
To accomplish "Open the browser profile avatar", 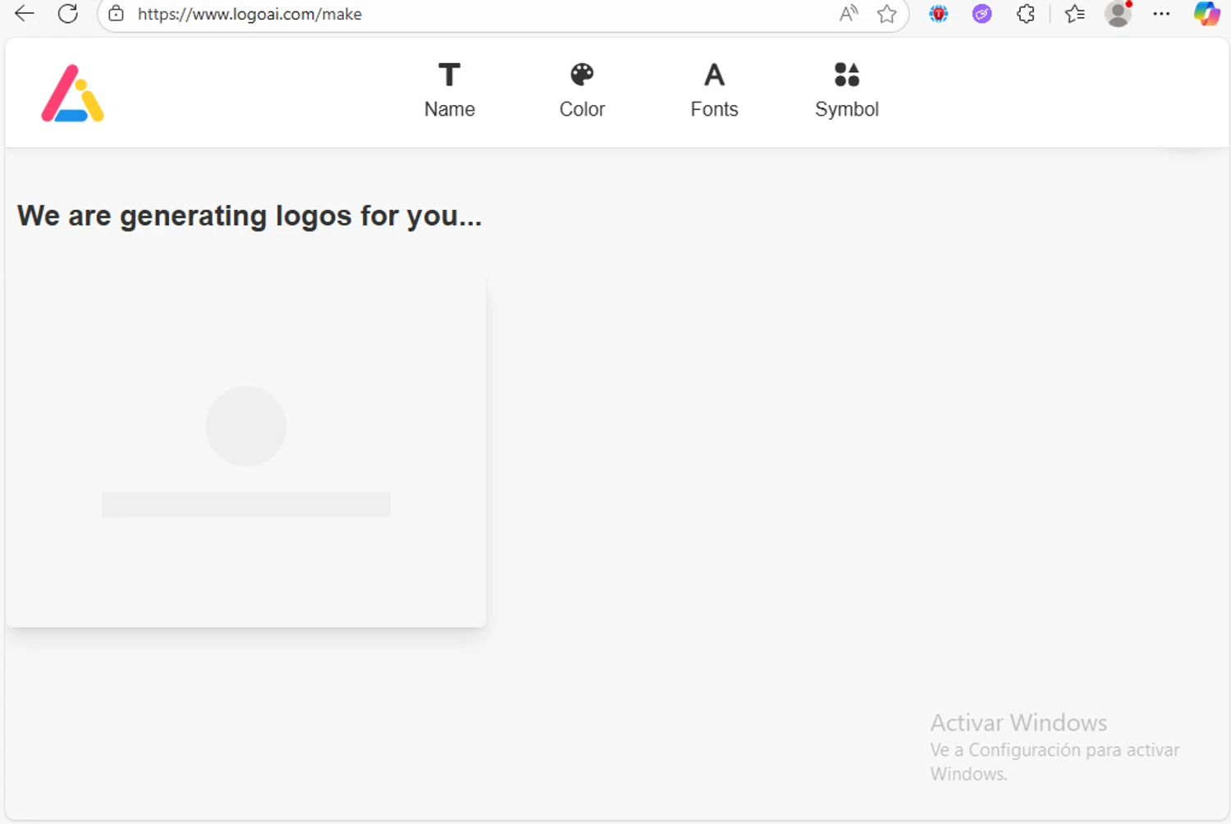I will click(x=1118, y=14).
